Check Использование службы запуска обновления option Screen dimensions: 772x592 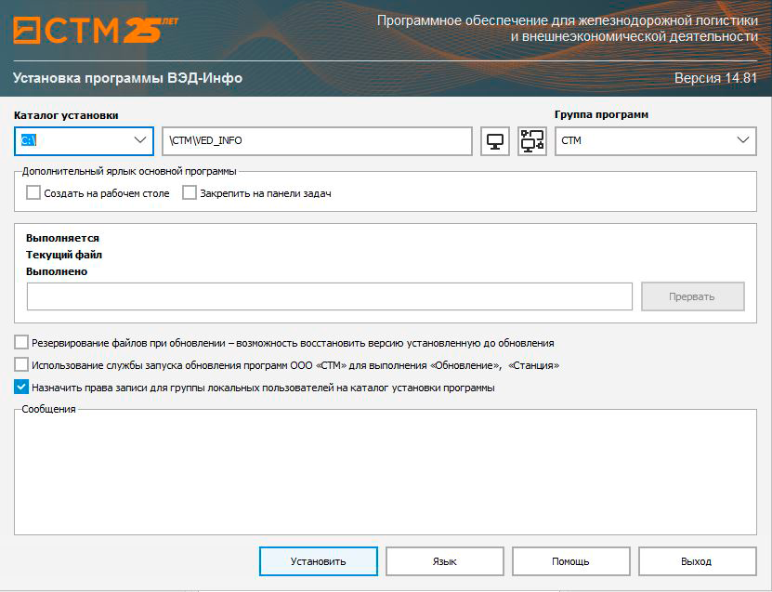(x=21, y=365)
